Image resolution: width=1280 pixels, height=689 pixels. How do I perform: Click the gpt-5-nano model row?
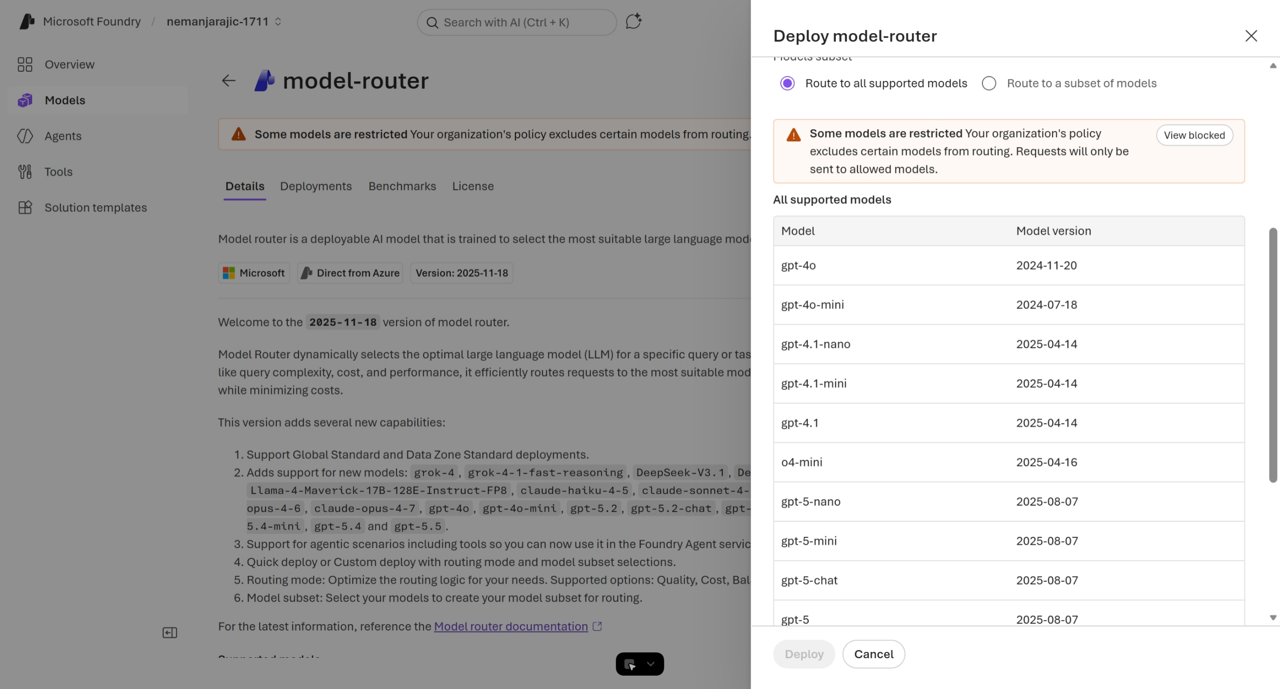[1009, 501]
